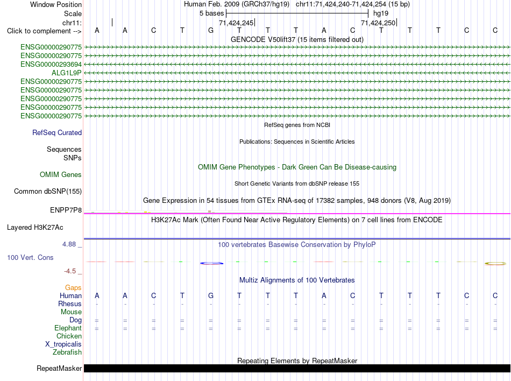Open the ALG1L9P gene label
The width and height of the screenshot is (511, 381).
pyautogui.click(x=67, y=73)
